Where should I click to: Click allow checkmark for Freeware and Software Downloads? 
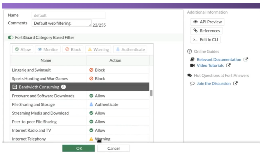click(x=91, y=96)
